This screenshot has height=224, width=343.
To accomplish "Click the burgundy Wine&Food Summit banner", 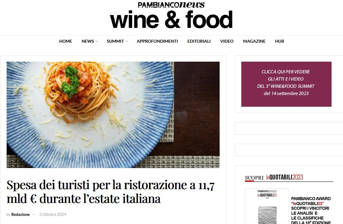I will pyautogui.click(x=286, y=84).
